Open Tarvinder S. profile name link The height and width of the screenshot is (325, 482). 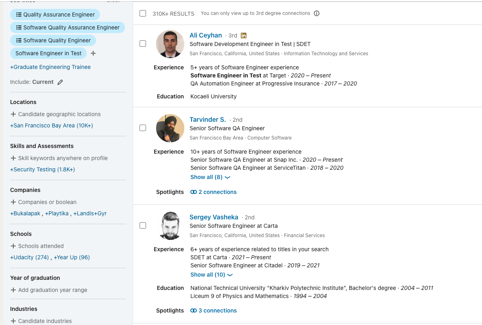coord(208,119)
